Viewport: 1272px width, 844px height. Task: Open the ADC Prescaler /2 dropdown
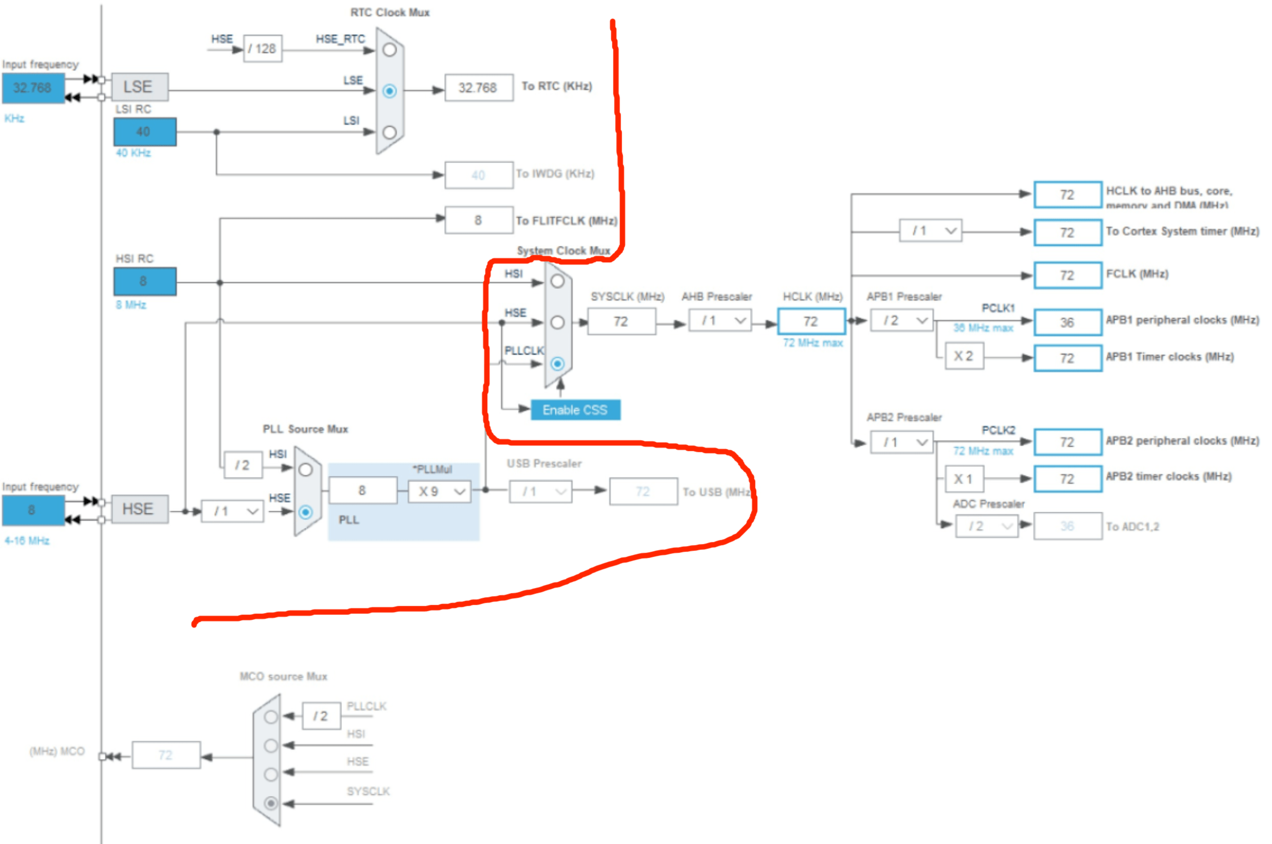point(986,527)
